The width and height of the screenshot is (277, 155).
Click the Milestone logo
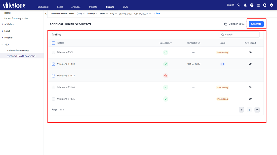[14, 5]
